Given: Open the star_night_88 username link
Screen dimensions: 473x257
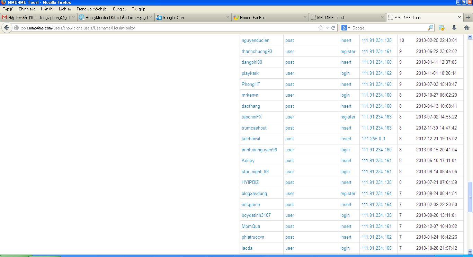Looking at the screenshot, I should point(255,172).
